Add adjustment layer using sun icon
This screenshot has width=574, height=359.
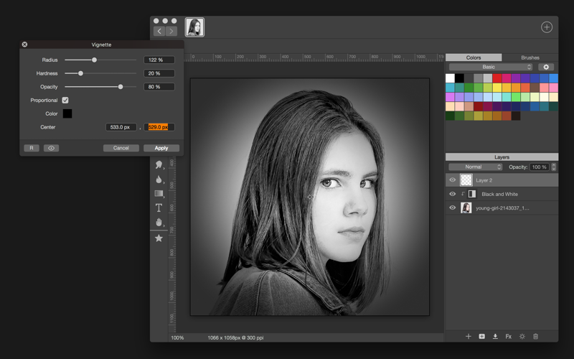[522, 336]
